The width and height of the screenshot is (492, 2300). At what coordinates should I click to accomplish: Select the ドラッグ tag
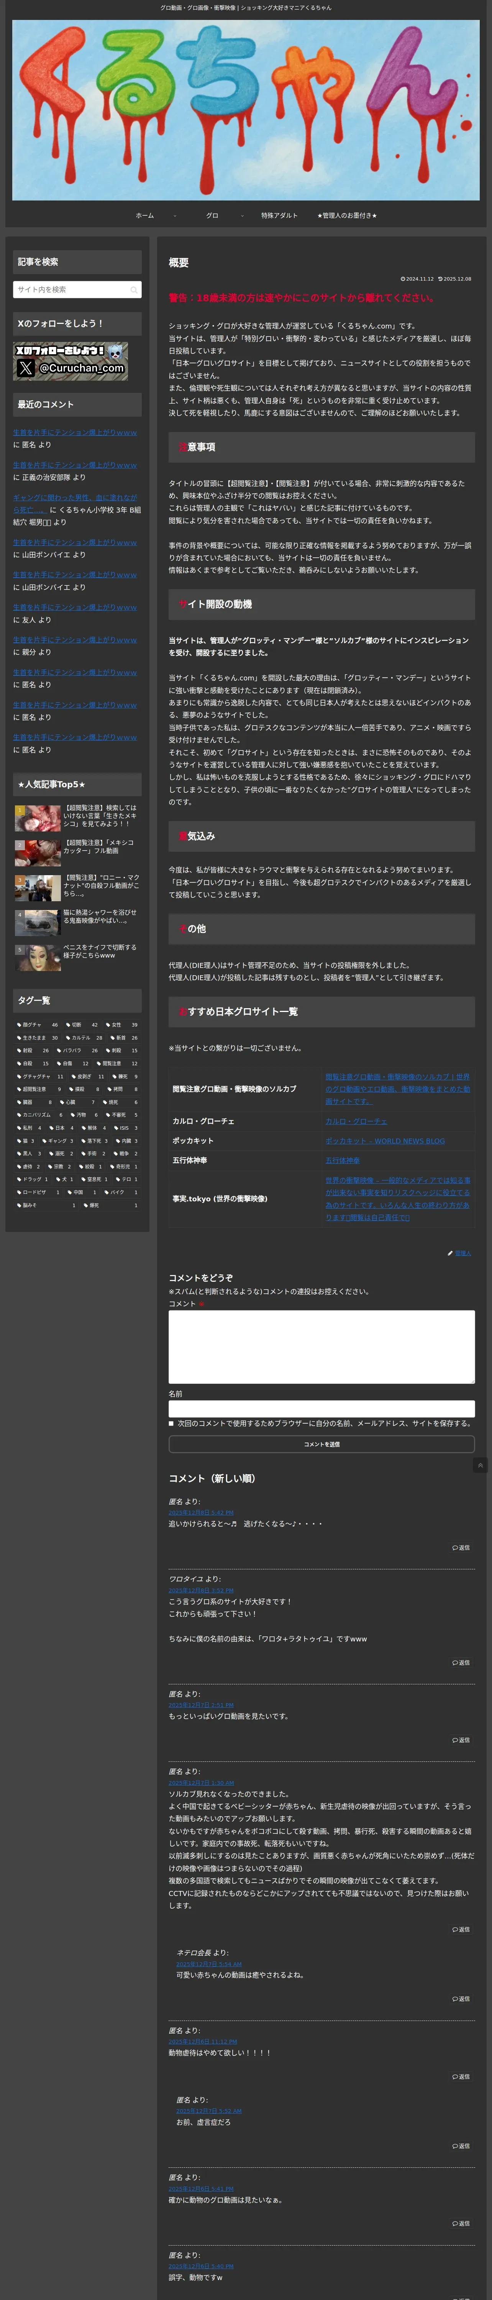click(x=32, y=1180)
